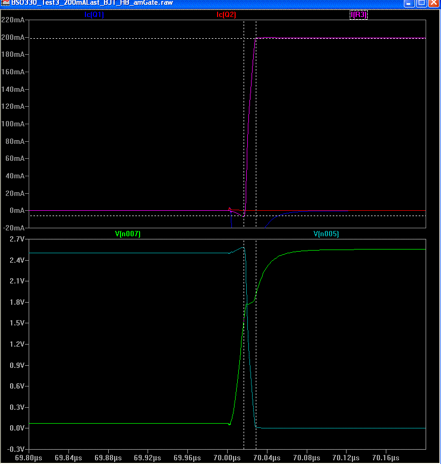
Task: Click the 69.92µs time axis label
Action: [148, 458]
